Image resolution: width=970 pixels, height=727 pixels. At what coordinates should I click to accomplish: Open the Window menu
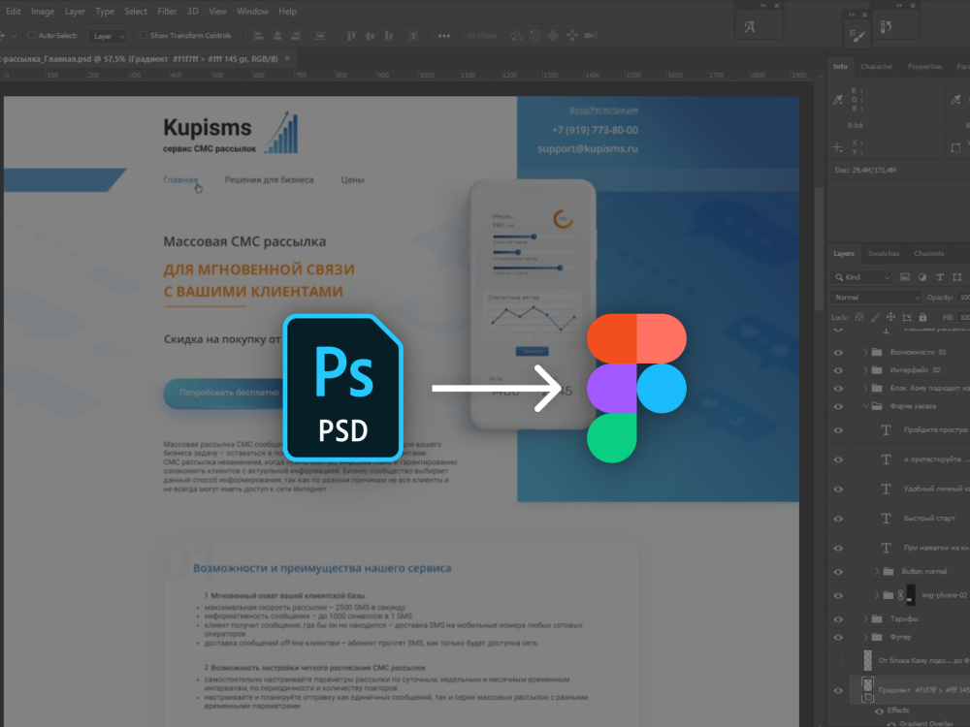[252, 11]
